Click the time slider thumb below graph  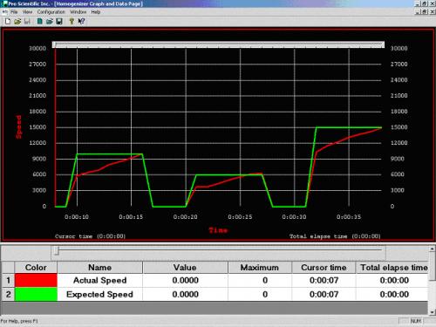coord(57,251)
